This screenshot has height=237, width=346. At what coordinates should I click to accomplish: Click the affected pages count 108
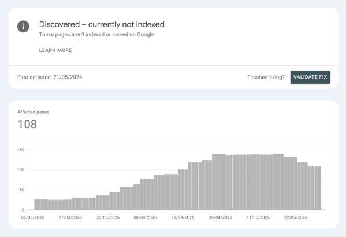pyautogui.click(x=27, y=124)
